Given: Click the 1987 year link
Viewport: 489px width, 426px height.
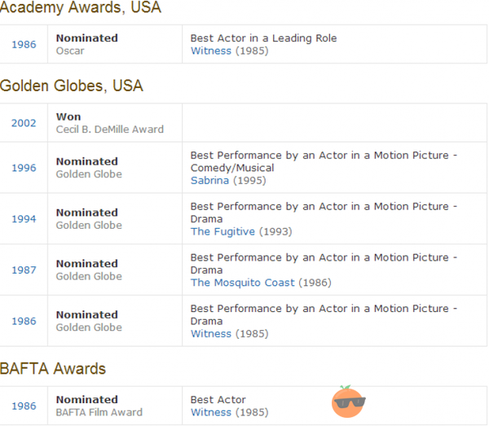Looking at the screenshot, I should click(24, 270).
